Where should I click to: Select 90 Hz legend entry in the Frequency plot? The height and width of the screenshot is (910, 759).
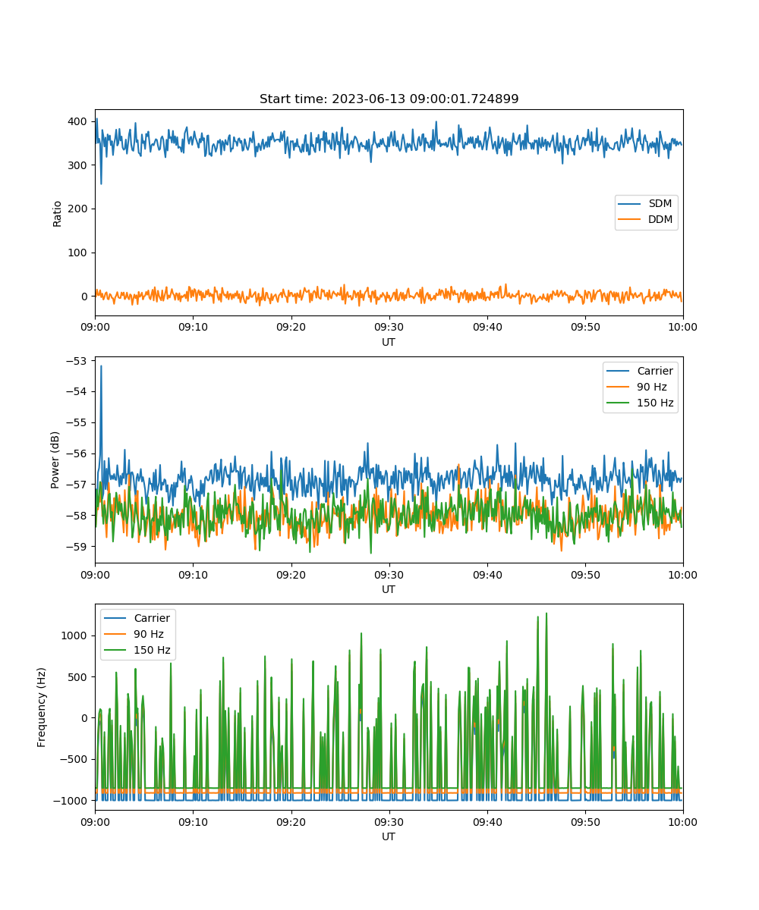[135, 634]
